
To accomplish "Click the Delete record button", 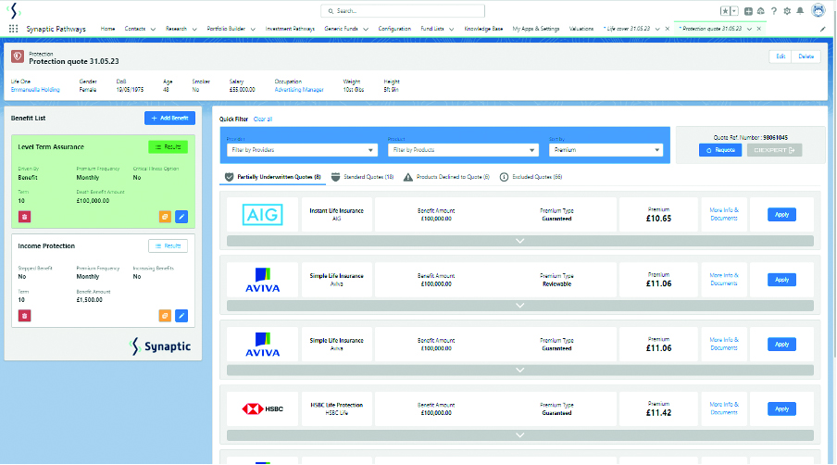I will (806, 57).
